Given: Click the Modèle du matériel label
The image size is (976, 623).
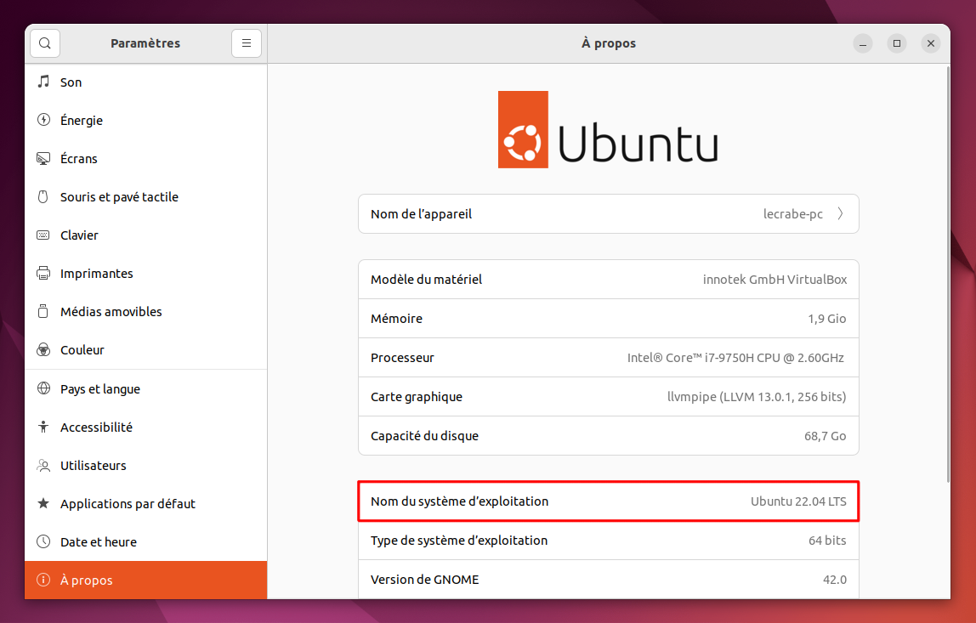Looking at the screenshot, I should click(426, 280).
